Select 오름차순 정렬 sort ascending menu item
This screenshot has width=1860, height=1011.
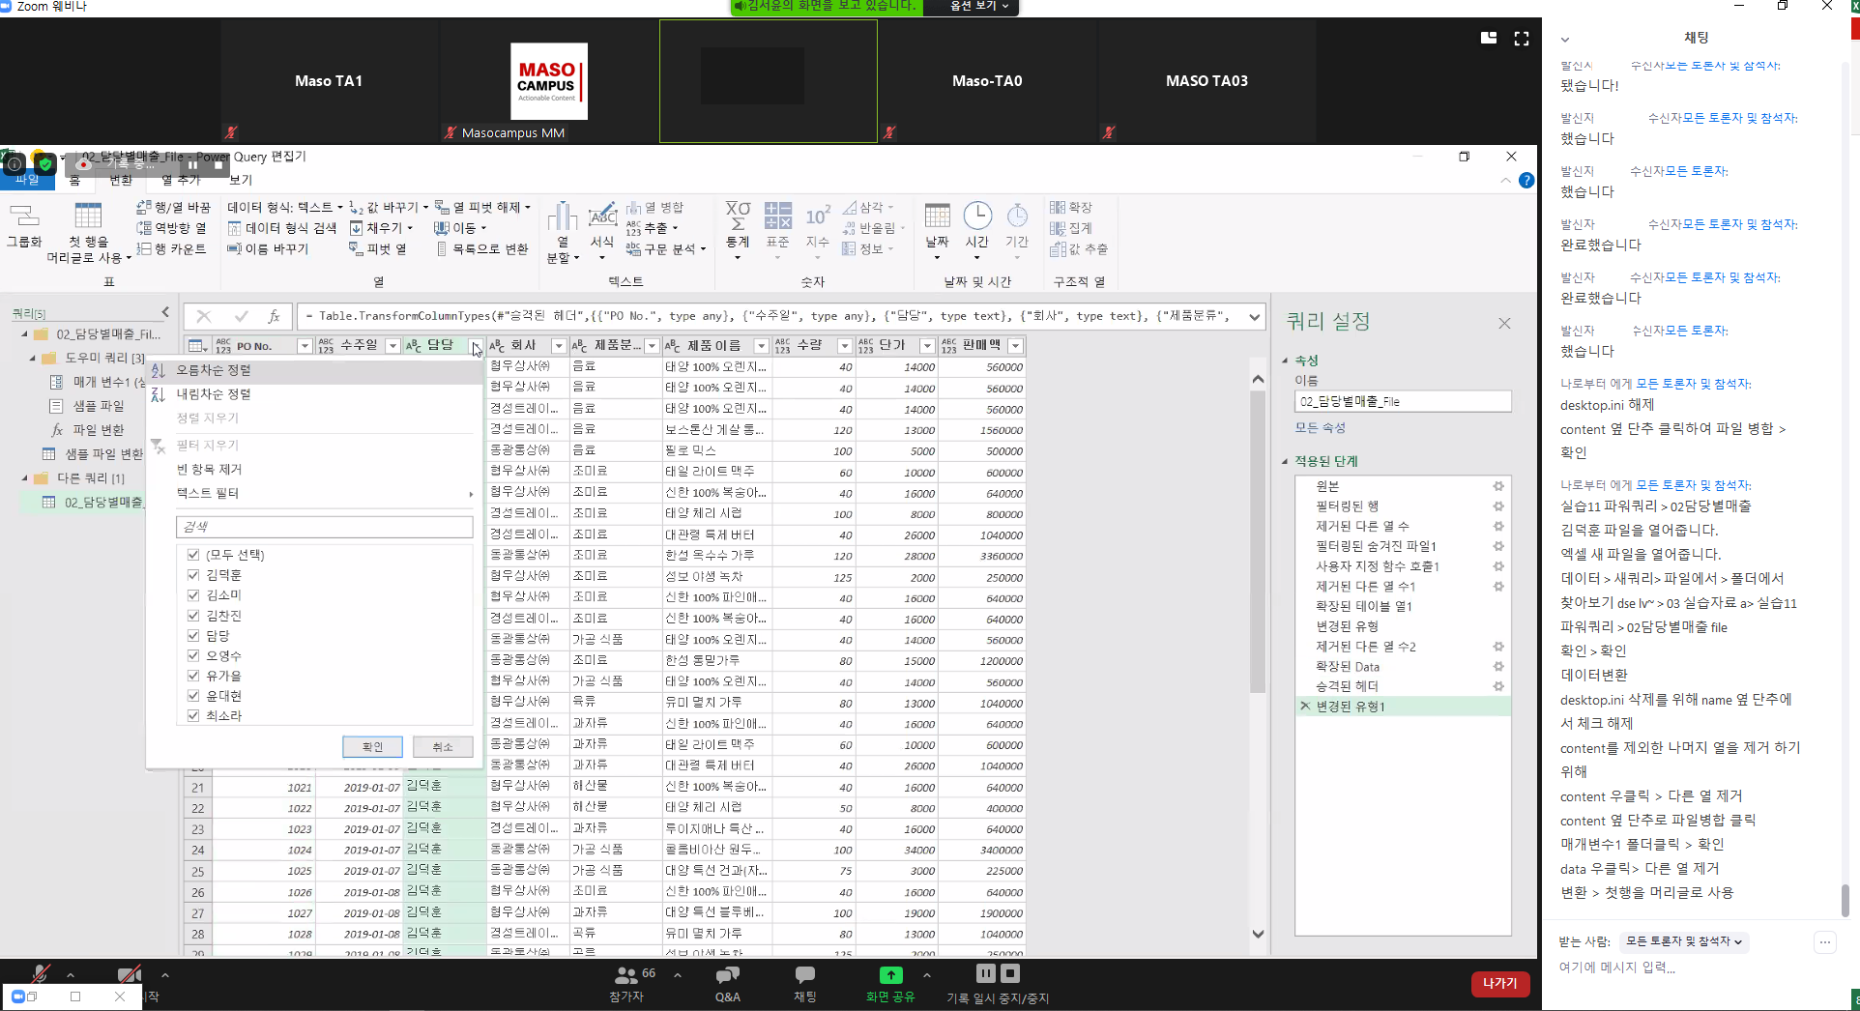(214, 370)
